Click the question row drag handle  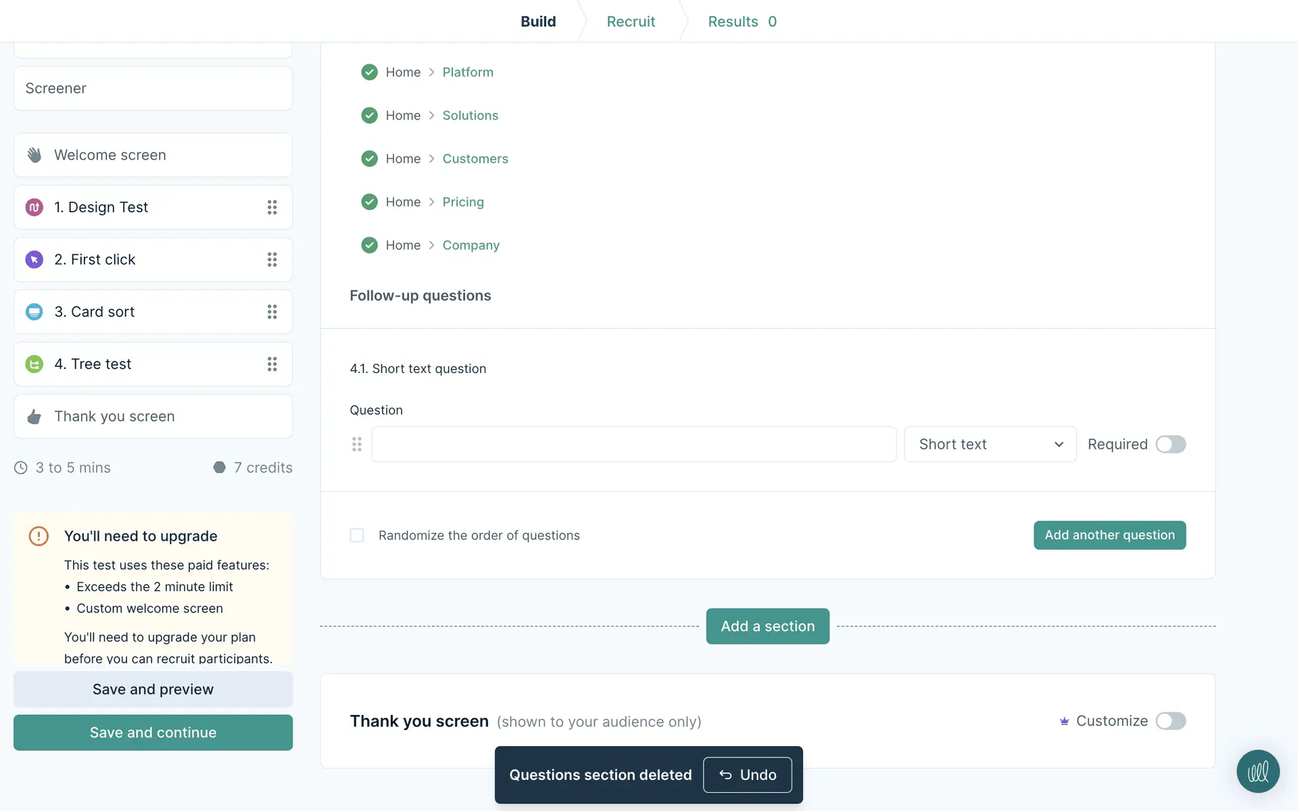pyautogui.click(x=357, y=444)
